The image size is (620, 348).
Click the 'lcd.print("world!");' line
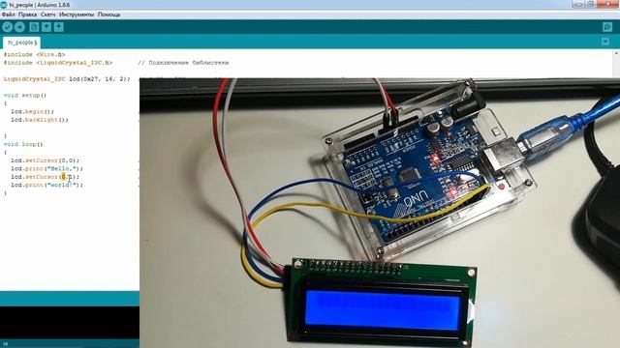[x=46, y=185]
